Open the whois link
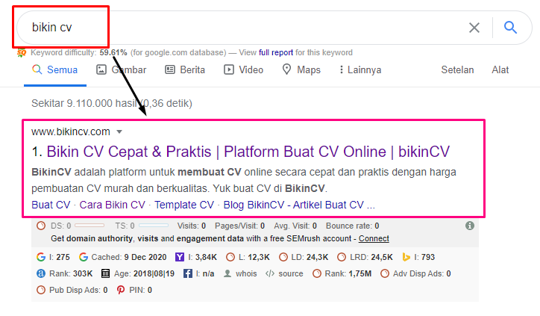This screenshot has width=540, height=316. coord(246,274)
